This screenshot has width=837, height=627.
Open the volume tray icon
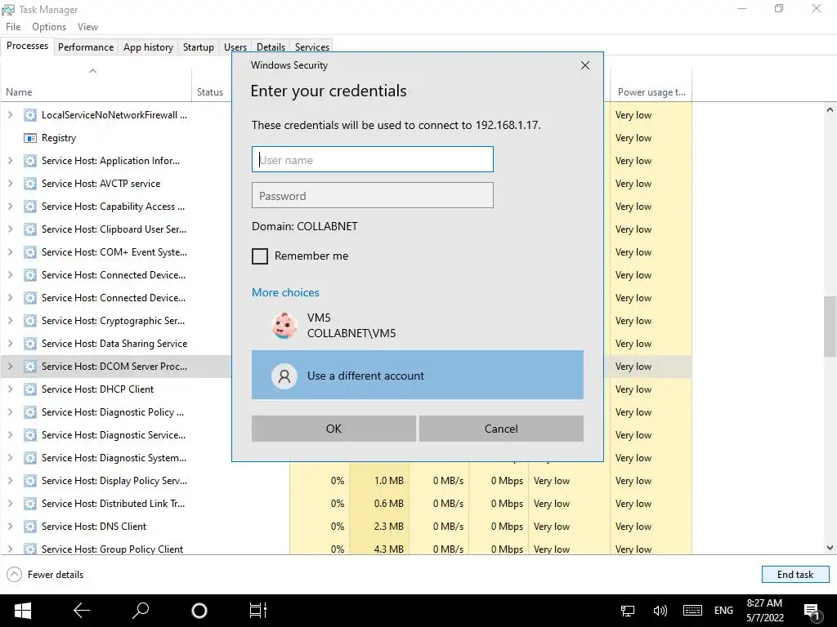(660, 611)
